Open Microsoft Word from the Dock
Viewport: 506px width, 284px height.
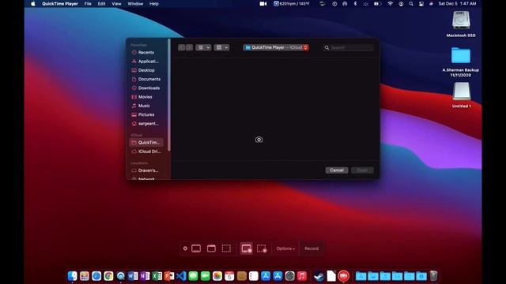(133, 276)
